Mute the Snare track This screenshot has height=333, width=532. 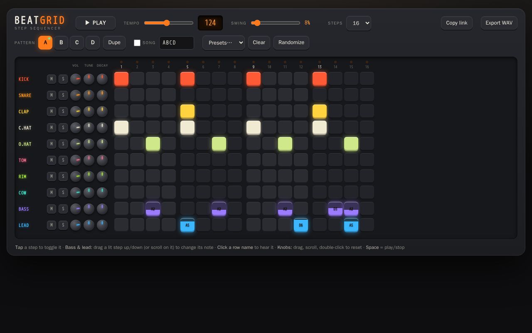tap(52, 95)
